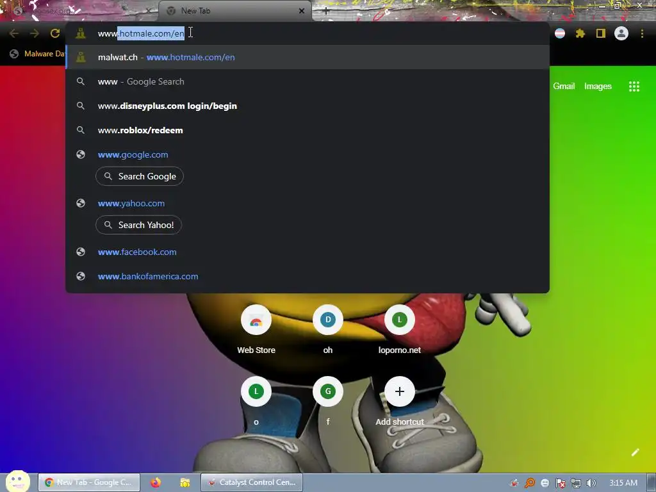Close the New Tab tab
Viewport: 656px width, 492px height.
pyautogui.click(x=302, y=11)
